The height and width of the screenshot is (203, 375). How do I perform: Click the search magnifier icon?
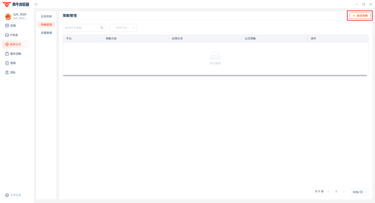click(x=102, y=28)
